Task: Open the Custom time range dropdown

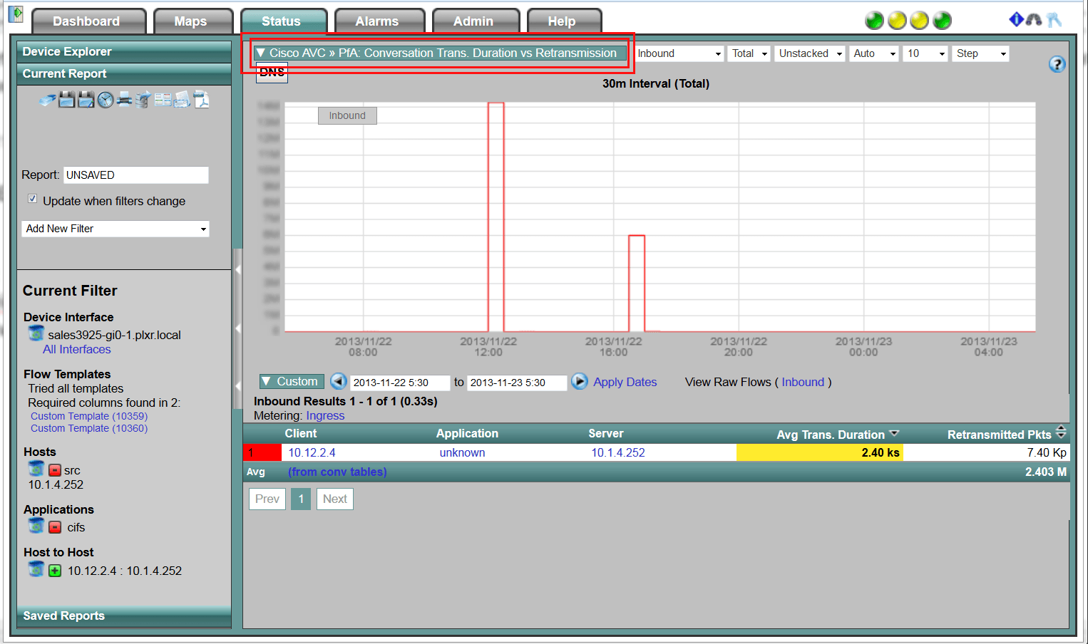Action: 292,381
